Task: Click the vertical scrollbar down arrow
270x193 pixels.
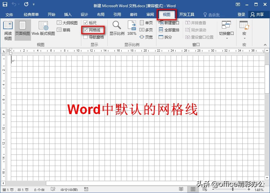Action: coord(267,177)
